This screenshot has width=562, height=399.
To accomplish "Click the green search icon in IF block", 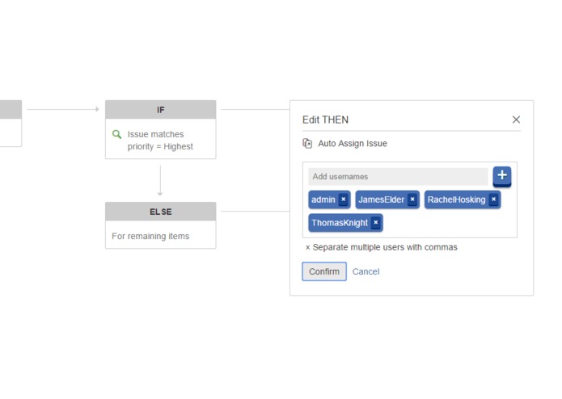I will 116,135.
